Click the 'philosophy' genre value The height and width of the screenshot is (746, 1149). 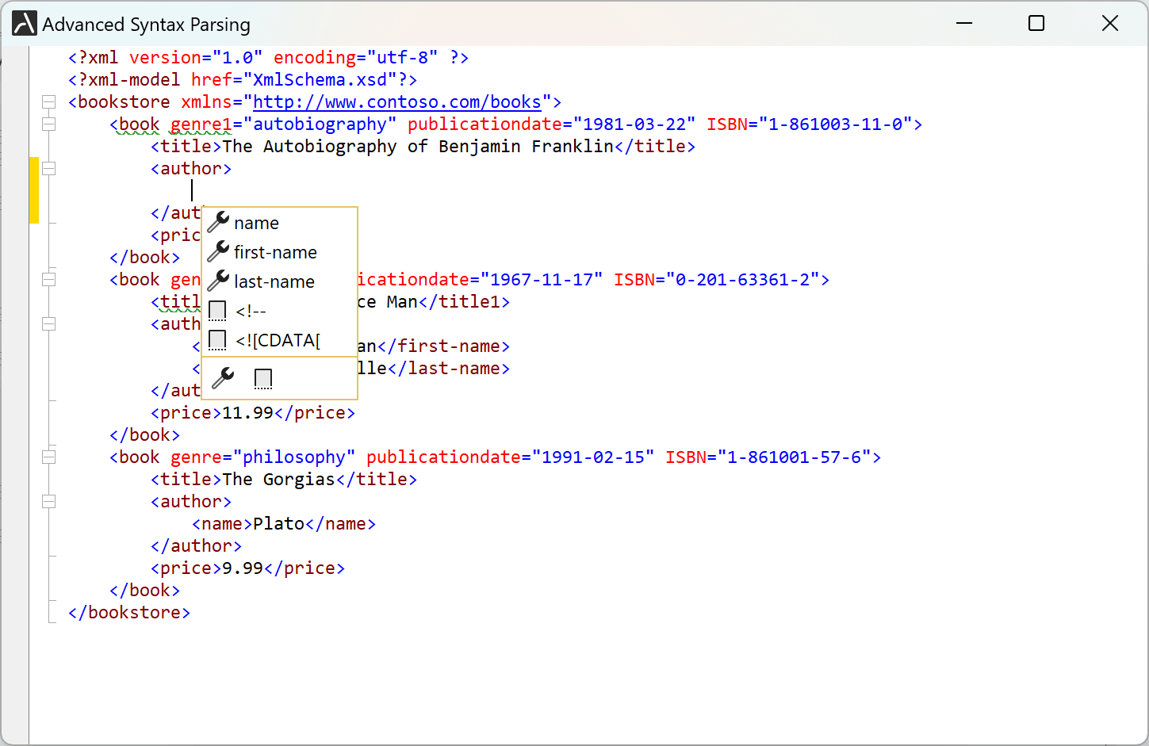click(x=294, y=457)
